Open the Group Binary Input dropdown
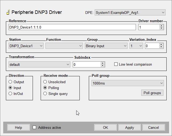This screenshot has height=136, width=172. coord(106,46)
